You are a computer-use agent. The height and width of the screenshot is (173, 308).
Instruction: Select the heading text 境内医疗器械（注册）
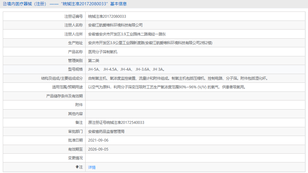[26, 4]
